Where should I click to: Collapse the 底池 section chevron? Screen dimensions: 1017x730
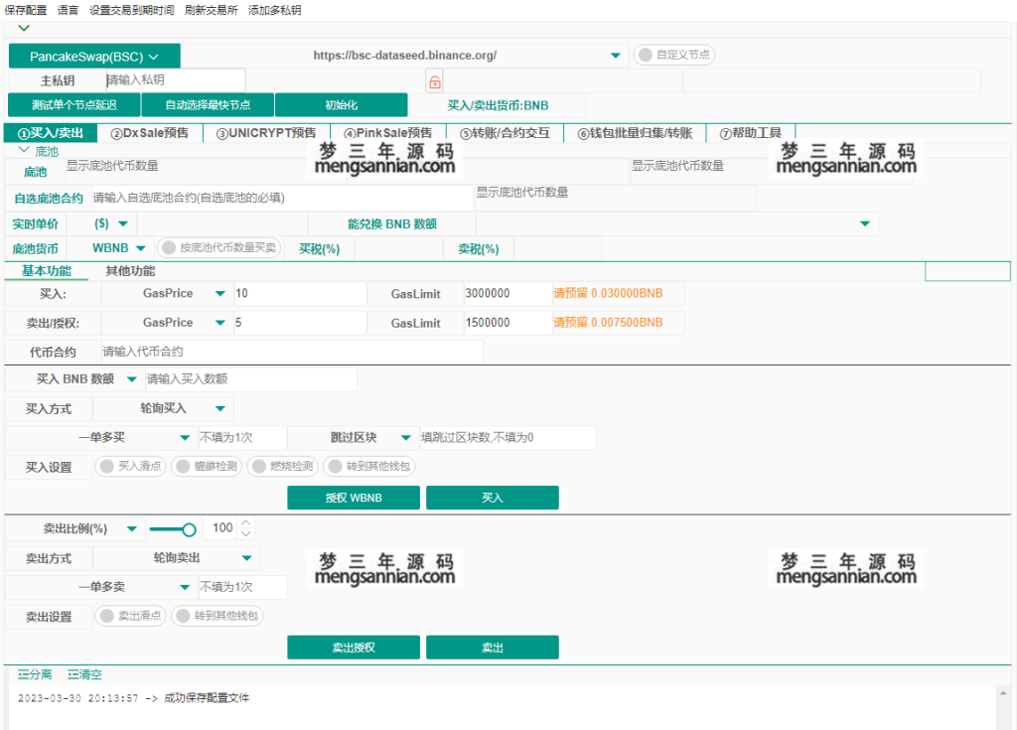click(24, 150)
